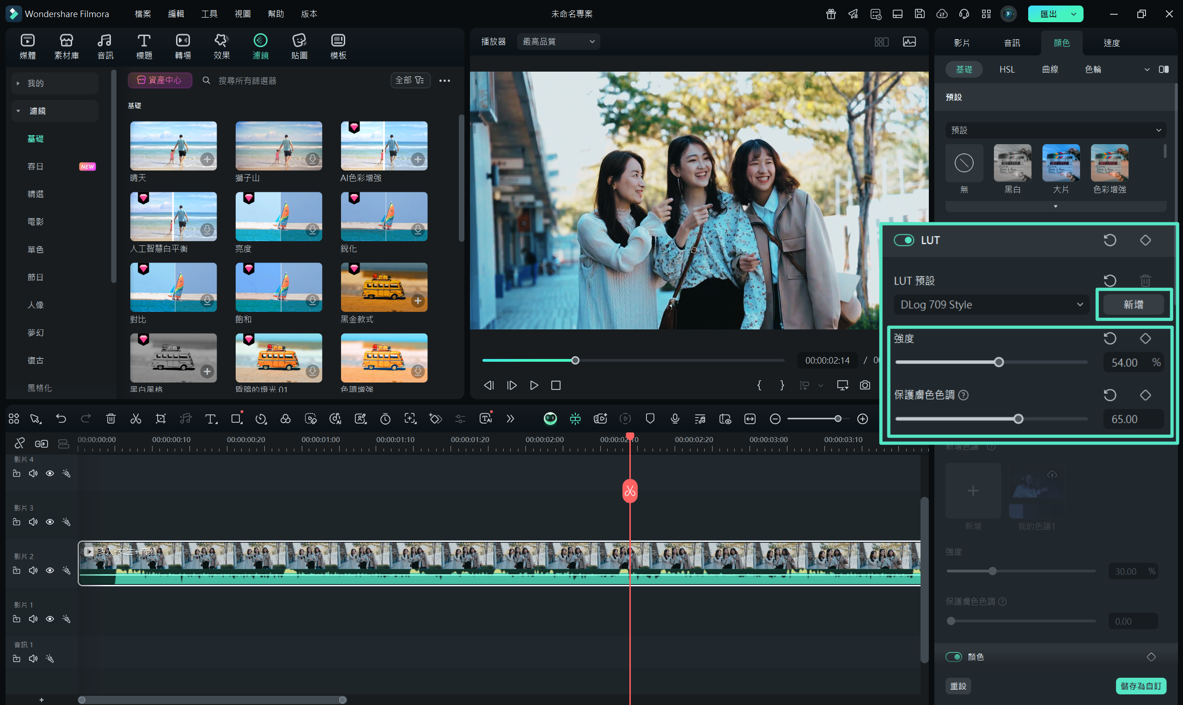Click the zoom out minus icon
Viewport: 1183px width, 705px height.
775,419
